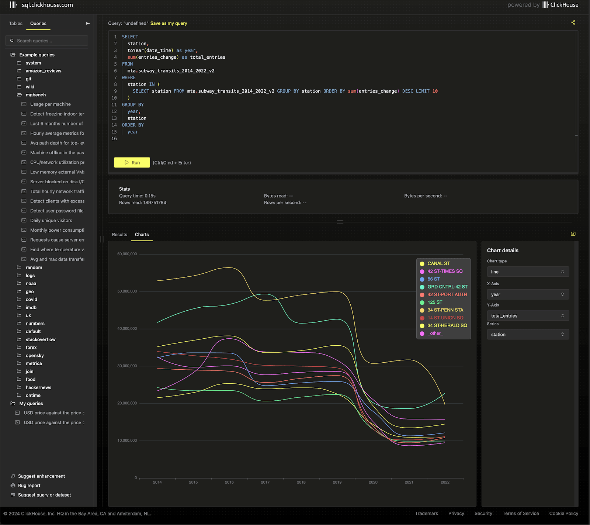Viewport: 590px width, 525px height.
Task: Toggle CANAL ST series in legend
Action: (438, 263)
